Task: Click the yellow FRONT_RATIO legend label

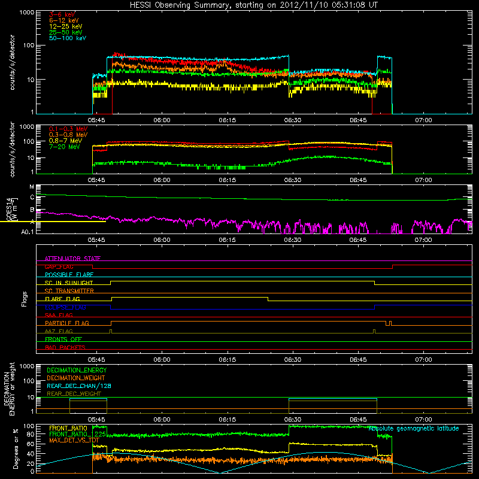Action: coord(68,428)
